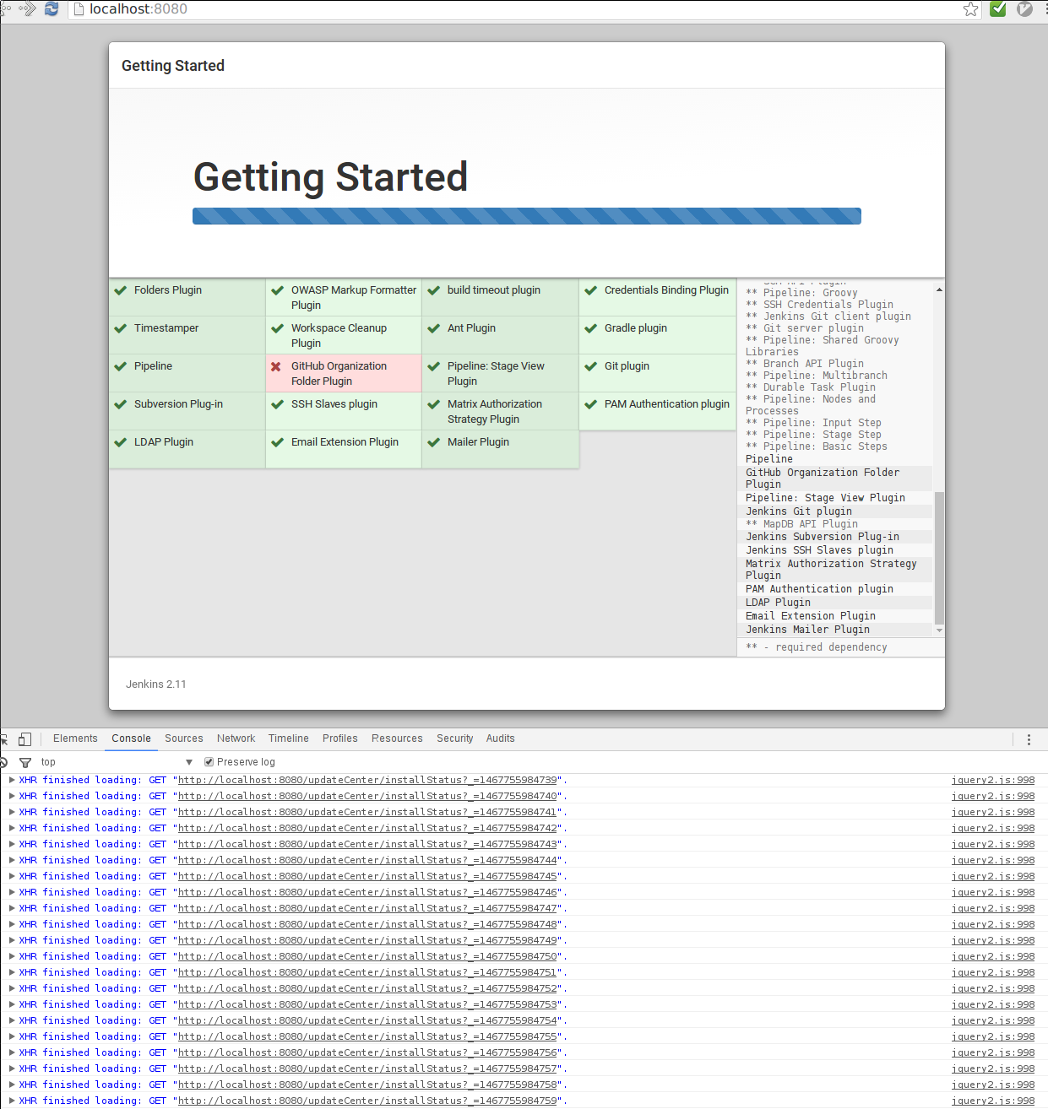Bookmark this page with the star icon
Image resolution: width=1048 pixels, height=1109 pixels.
[x=970, y=9]
